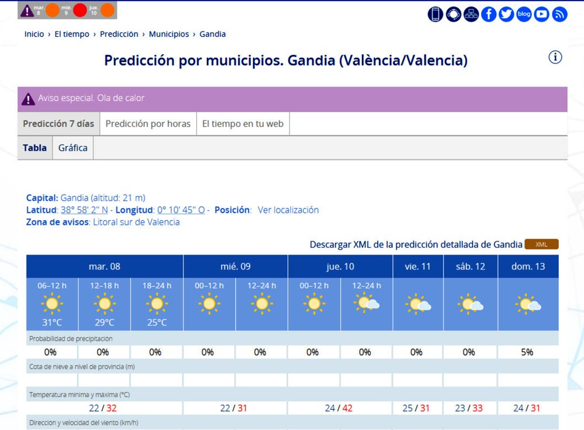Click the 25°C temperature under 18–24 h

click(157, 322)
